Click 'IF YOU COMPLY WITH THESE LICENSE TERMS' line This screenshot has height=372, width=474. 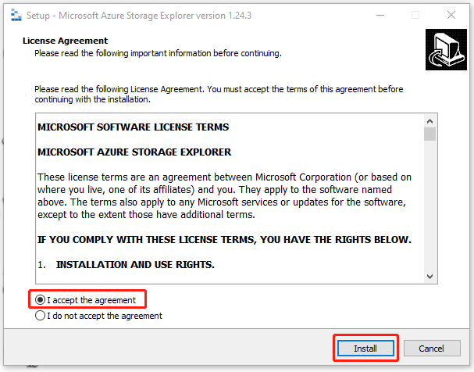[224, 239]
